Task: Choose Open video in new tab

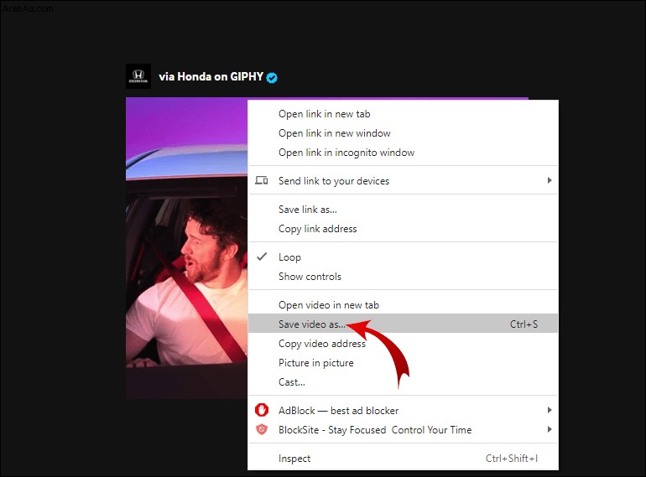Action: [403, 305]
